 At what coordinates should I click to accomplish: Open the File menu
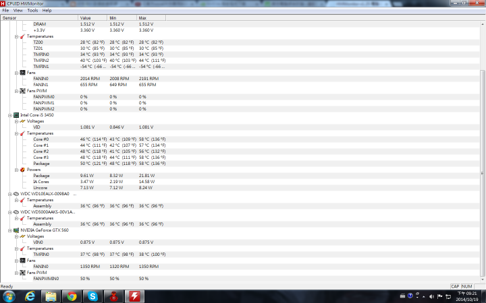[x=5, y=10]
